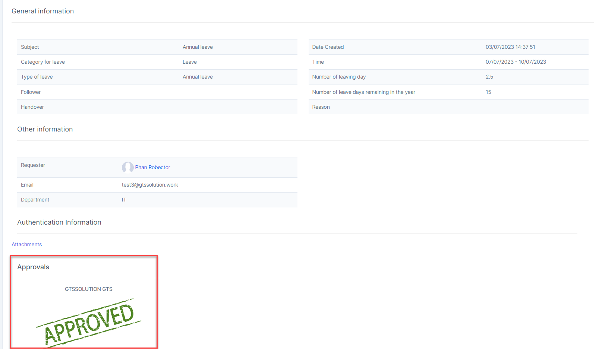Viewport: 599px width, 349px height.
Task: Click the Reason row label
Action: click(321, 107)
